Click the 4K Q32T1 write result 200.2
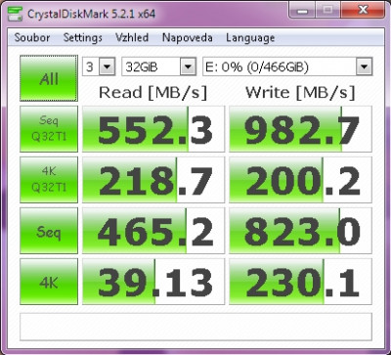The image size is (391, 355). (x=300, y=180)
